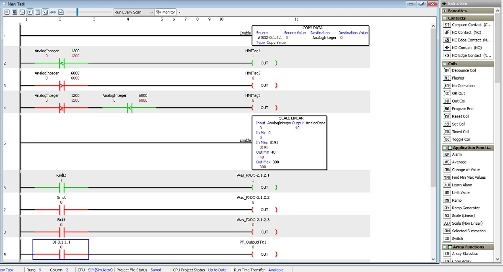Toggle the Application Functions category checkbox
The width and height of the screenshot is (503, 272).
click(450, 148)
